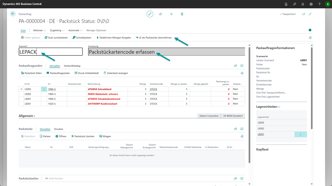Collapse the Lagereinheiten section
Viewport: 332px width, 186px height.
tap(268, 107)
